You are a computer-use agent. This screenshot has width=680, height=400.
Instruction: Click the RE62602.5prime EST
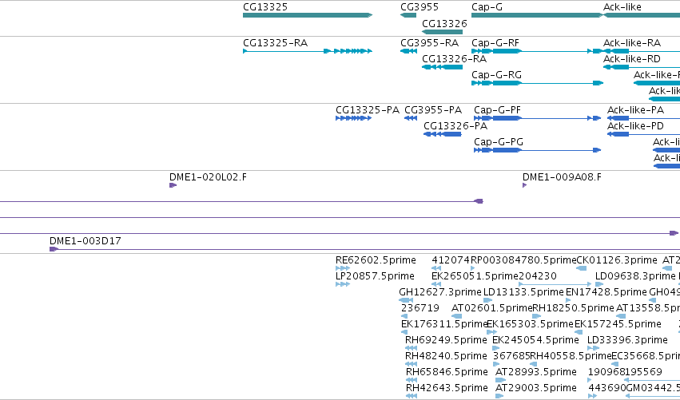(x=343, y=268)
